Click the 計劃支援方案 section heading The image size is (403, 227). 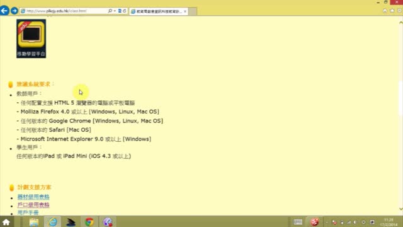point(34,187)
